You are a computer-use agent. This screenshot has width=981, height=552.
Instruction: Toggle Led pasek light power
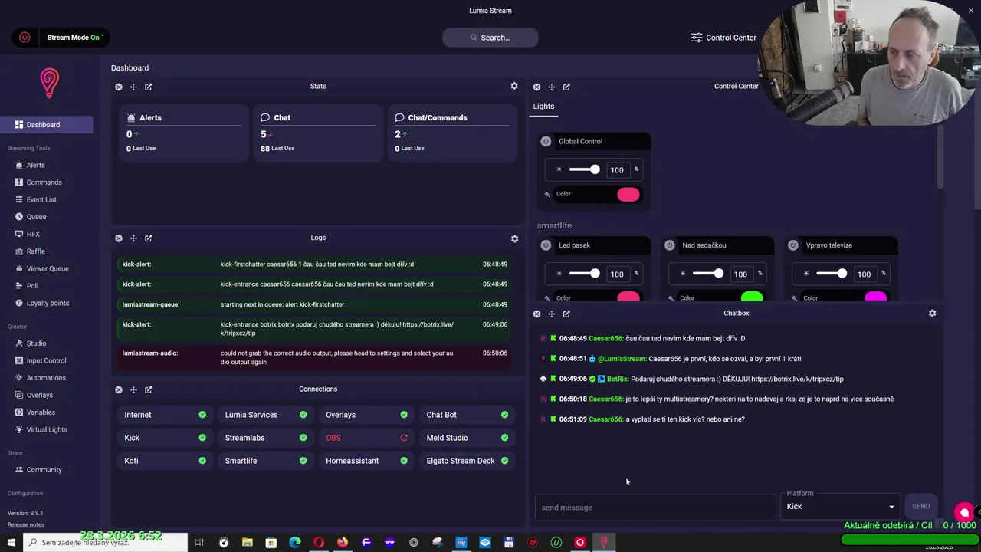[x=546, y=245]
